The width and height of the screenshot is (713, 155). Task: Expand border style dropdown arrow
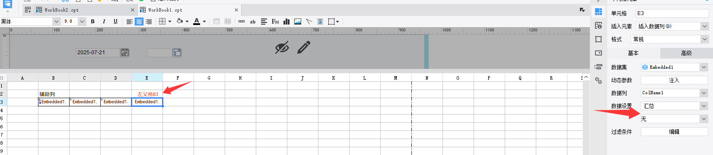(x=170, y=22)
